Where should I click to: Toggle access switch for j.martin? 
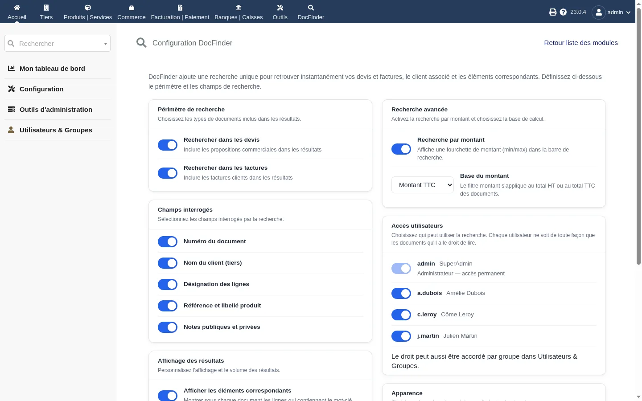401,336
